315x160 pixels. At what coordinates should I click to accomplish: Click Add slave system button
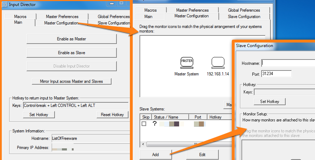point(155,155)
